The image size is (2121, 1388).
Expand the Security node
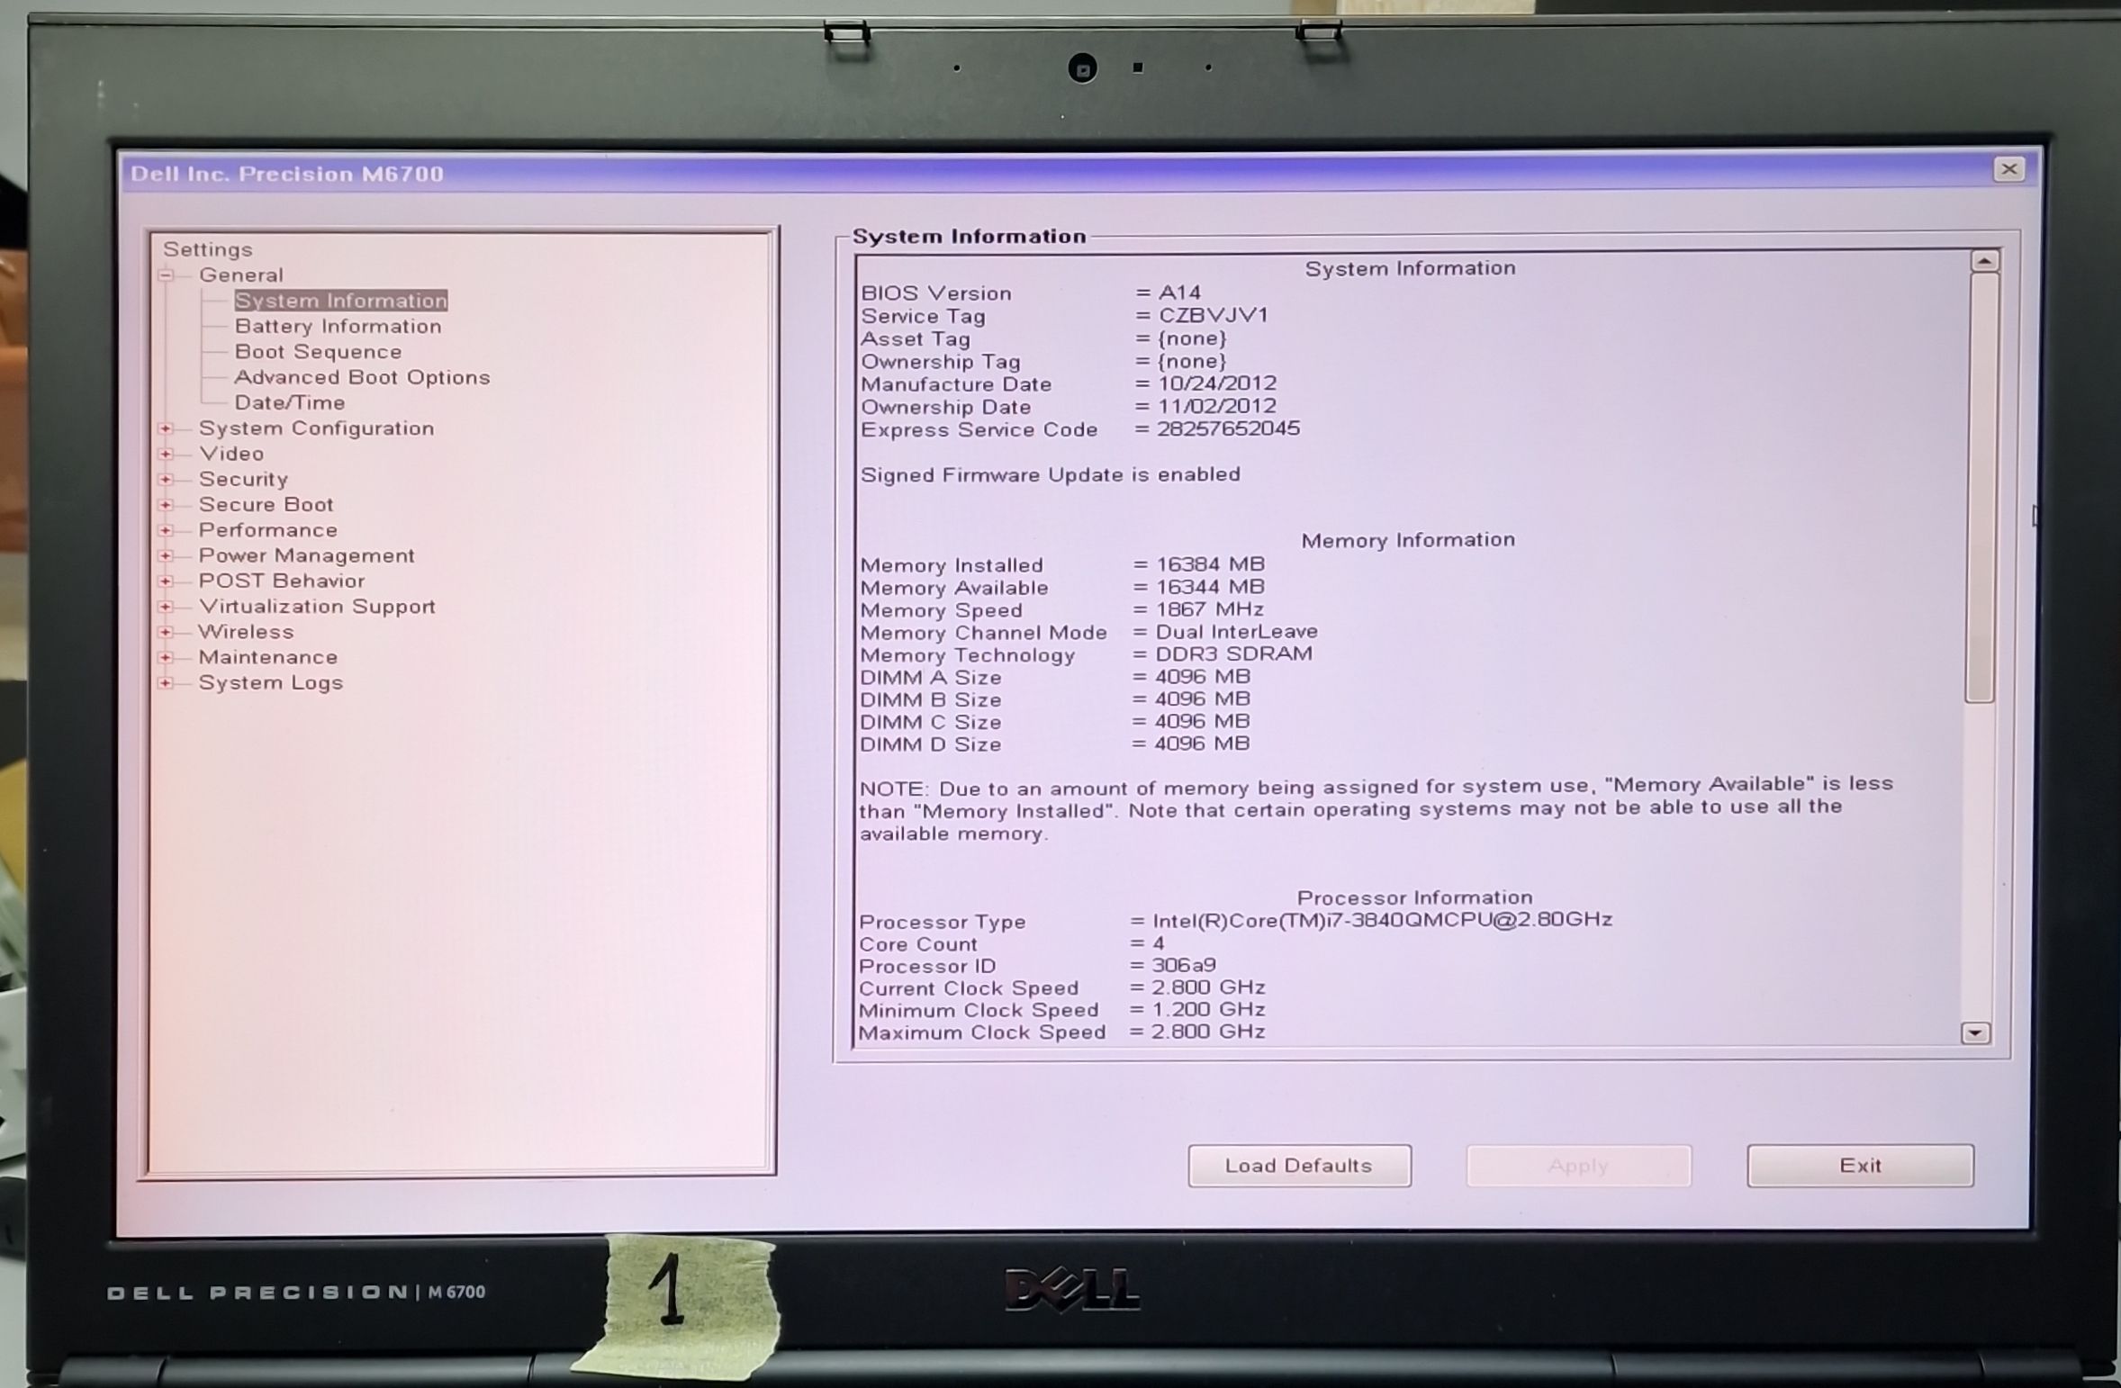pos(166,480)
